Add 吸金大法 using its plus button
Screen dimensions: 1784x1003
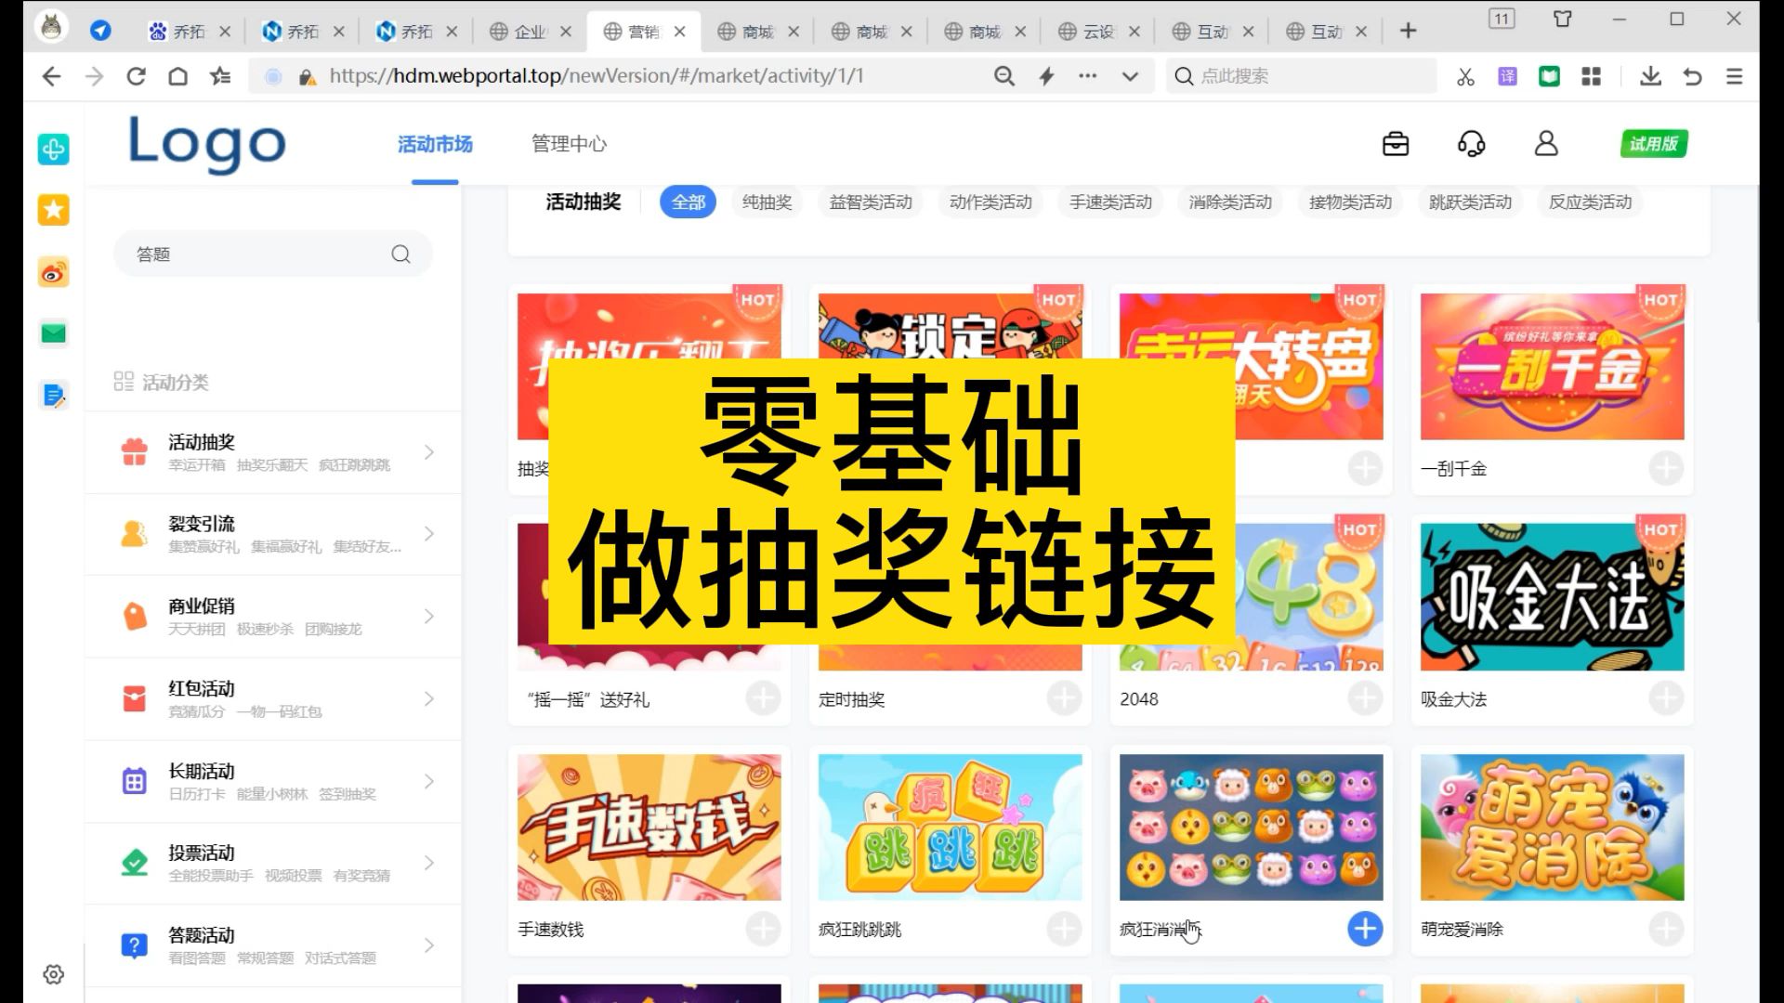1666,698
